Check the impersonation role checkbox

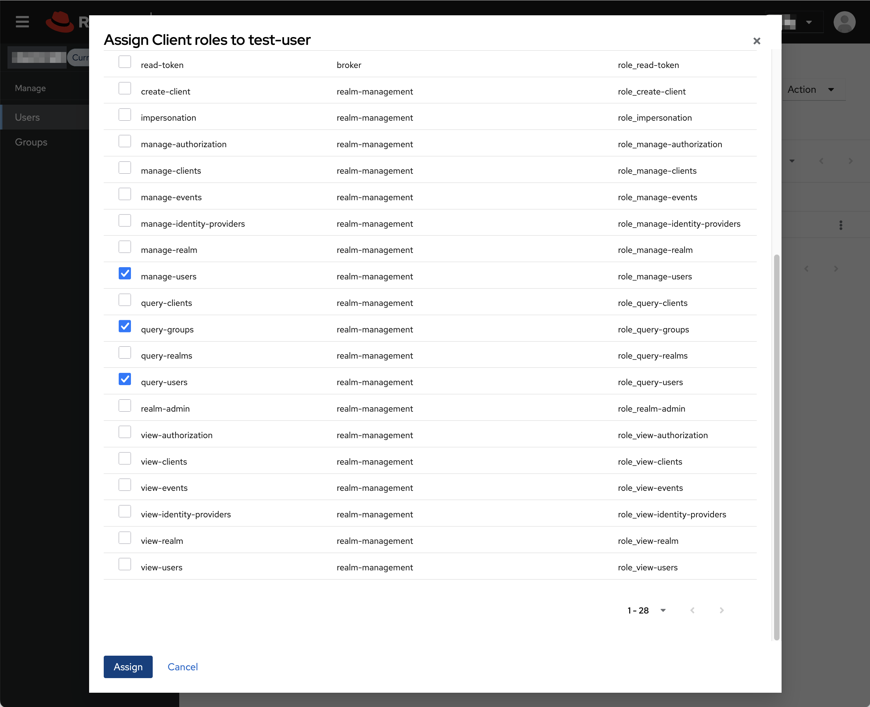coord(125,115)
